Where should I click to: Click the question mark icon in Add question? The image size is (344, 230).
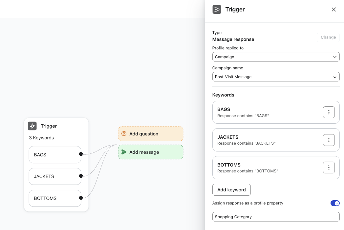click(124, 133)
